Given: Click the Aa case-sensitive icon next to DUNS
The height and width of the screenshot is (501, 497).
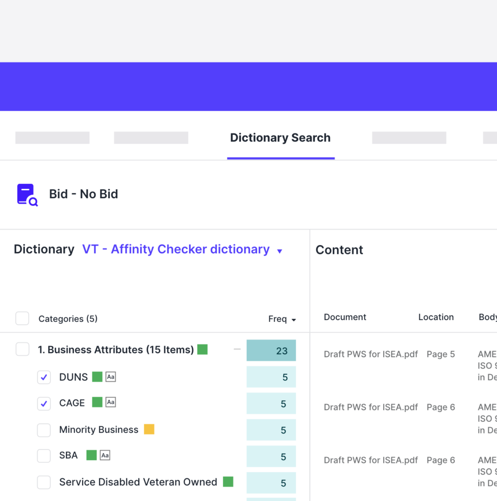Looking at the screenshot, I should [111, 377].
